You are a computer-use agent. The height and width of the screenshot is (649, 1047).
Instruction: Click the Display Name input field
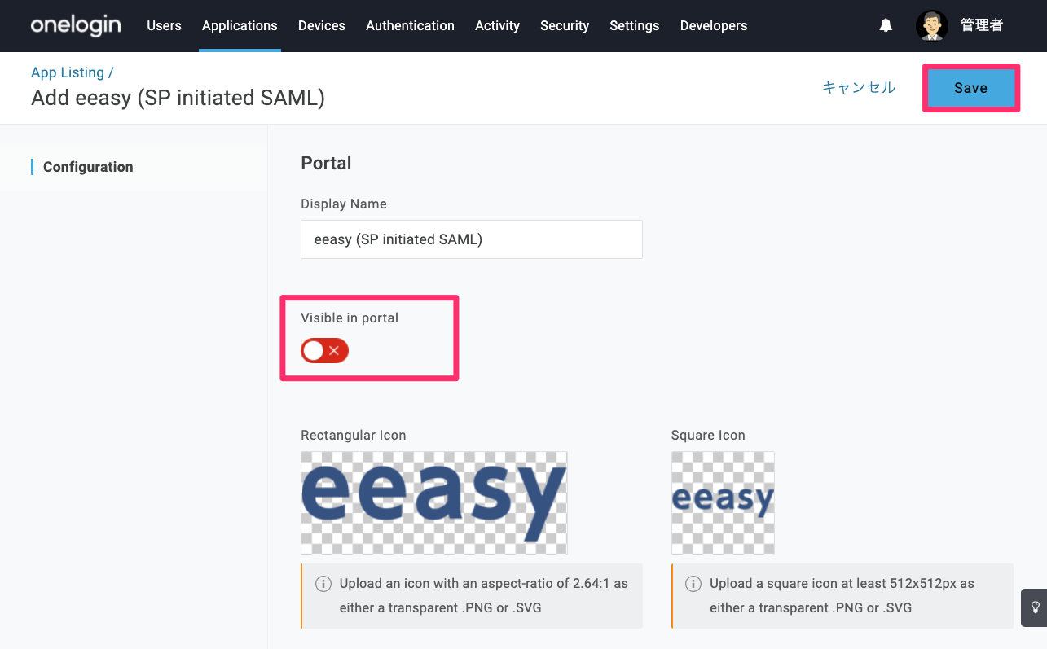472,239
